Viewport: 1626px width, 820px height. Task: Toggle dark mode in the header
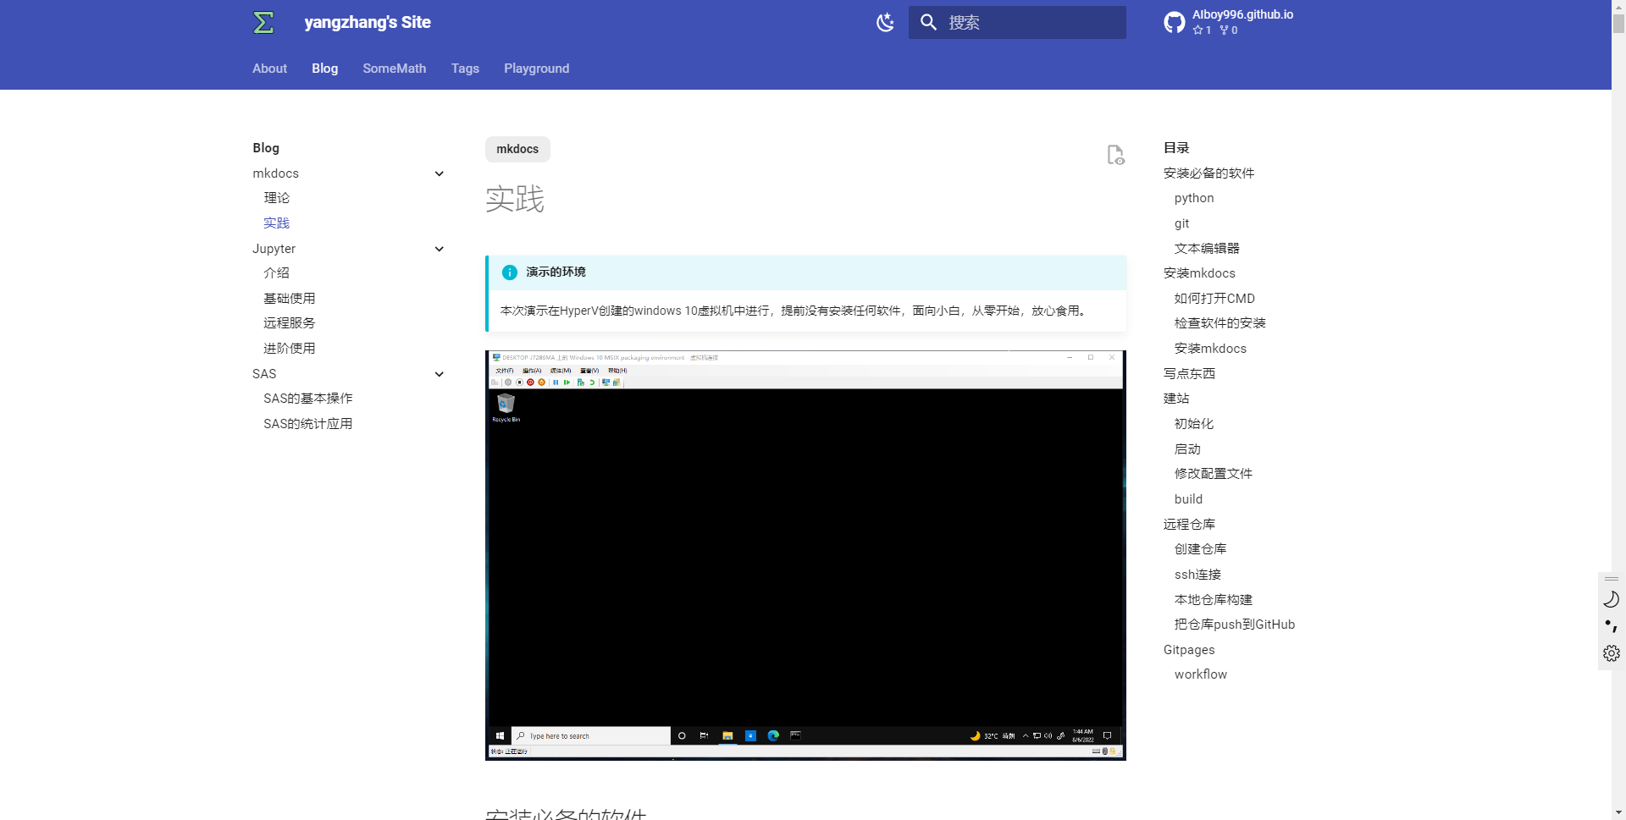885,23
